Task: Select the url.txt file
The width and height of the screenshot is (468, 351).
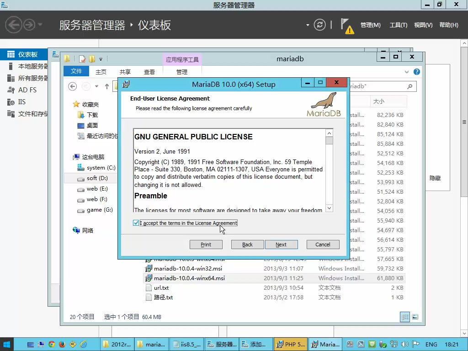Action: tap(161, 288)
